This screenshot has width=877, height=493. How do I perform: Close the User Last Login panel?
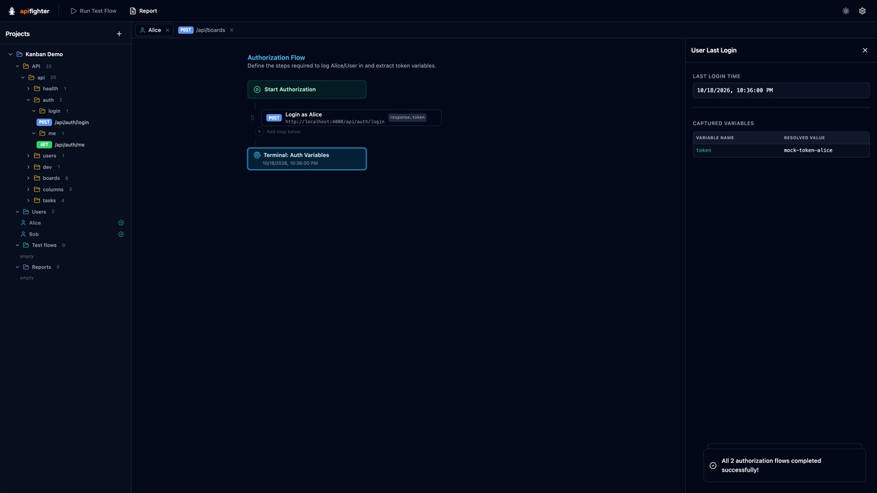point(865,50)
